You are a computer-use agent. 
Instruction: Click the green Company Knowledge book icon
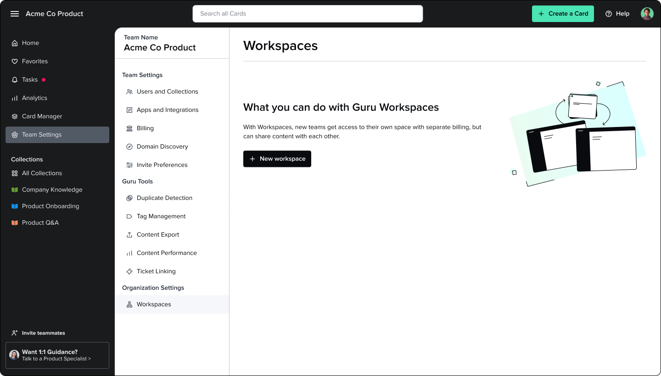(15, 190)
